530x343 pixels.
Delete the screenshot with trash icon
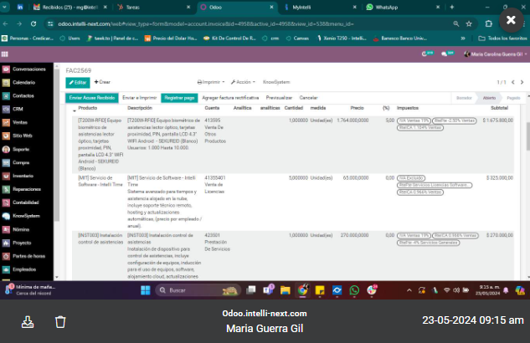[60, 322]
